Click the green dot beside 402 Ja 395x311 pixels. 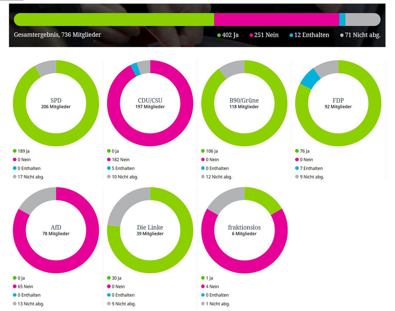tap(219, 35)
